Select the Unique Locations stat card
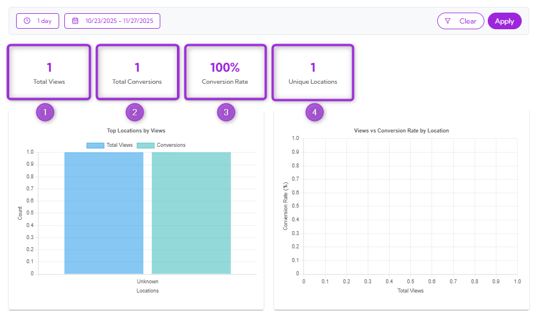Screen dimensions: 551x312 313,72
